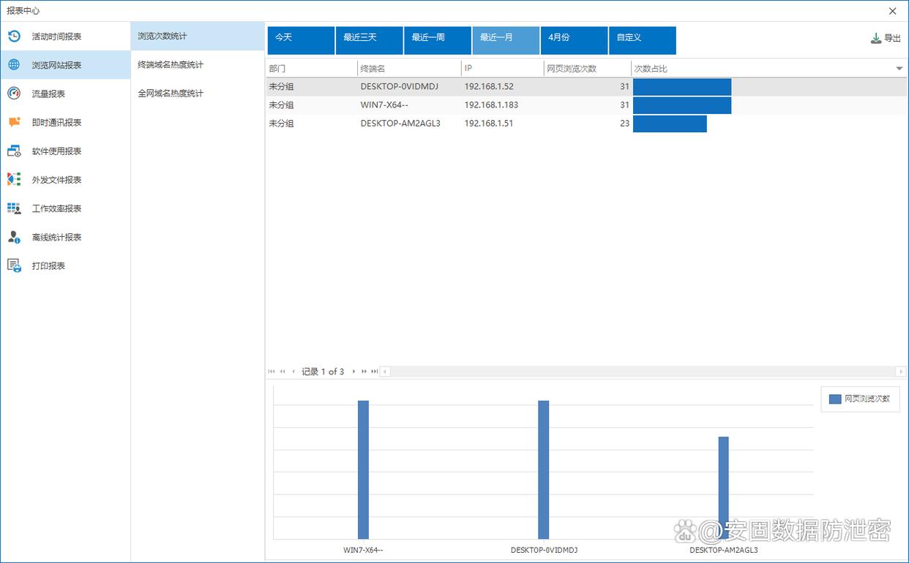Click the activity time report clock icon

coord(14,36)
